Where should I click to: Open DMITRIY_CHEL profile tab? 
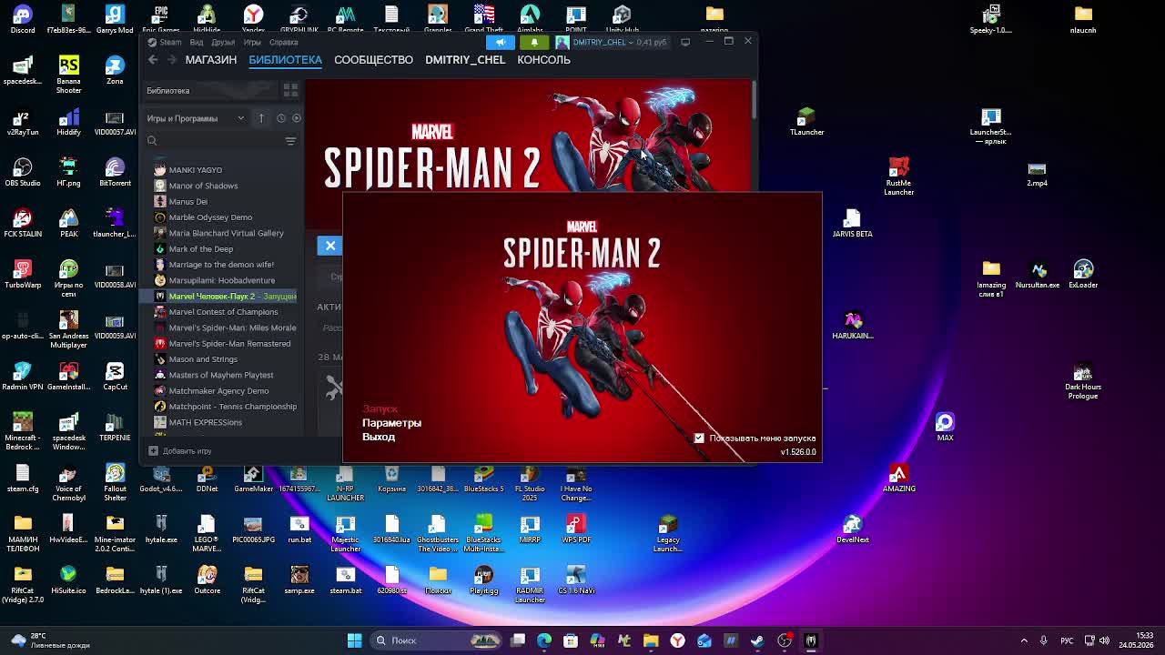pyautogui.click(x=465, y=60)
